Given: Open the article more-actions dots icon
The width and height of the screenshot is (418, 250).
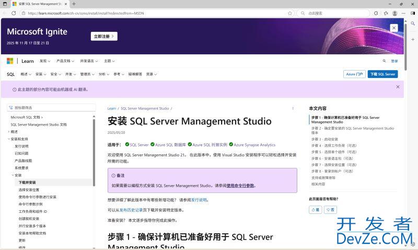Looking at the screenshot, I should [x=293, y=108].
